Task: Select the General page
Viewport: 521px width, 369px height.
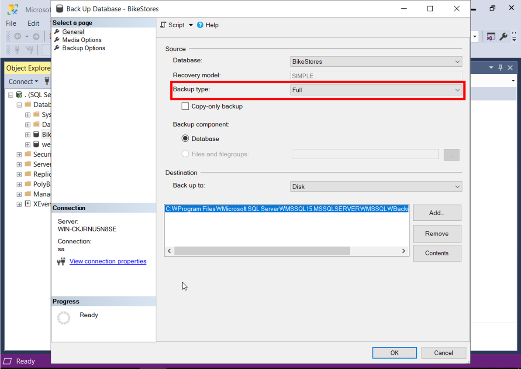Action: pyautogui.click(x=73, y=31)
